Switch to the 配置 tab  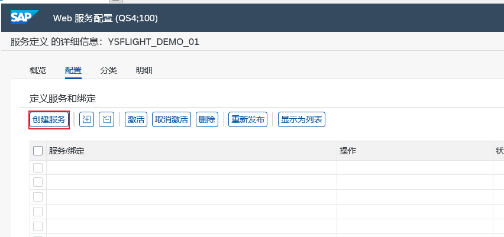tap(73, 70)
